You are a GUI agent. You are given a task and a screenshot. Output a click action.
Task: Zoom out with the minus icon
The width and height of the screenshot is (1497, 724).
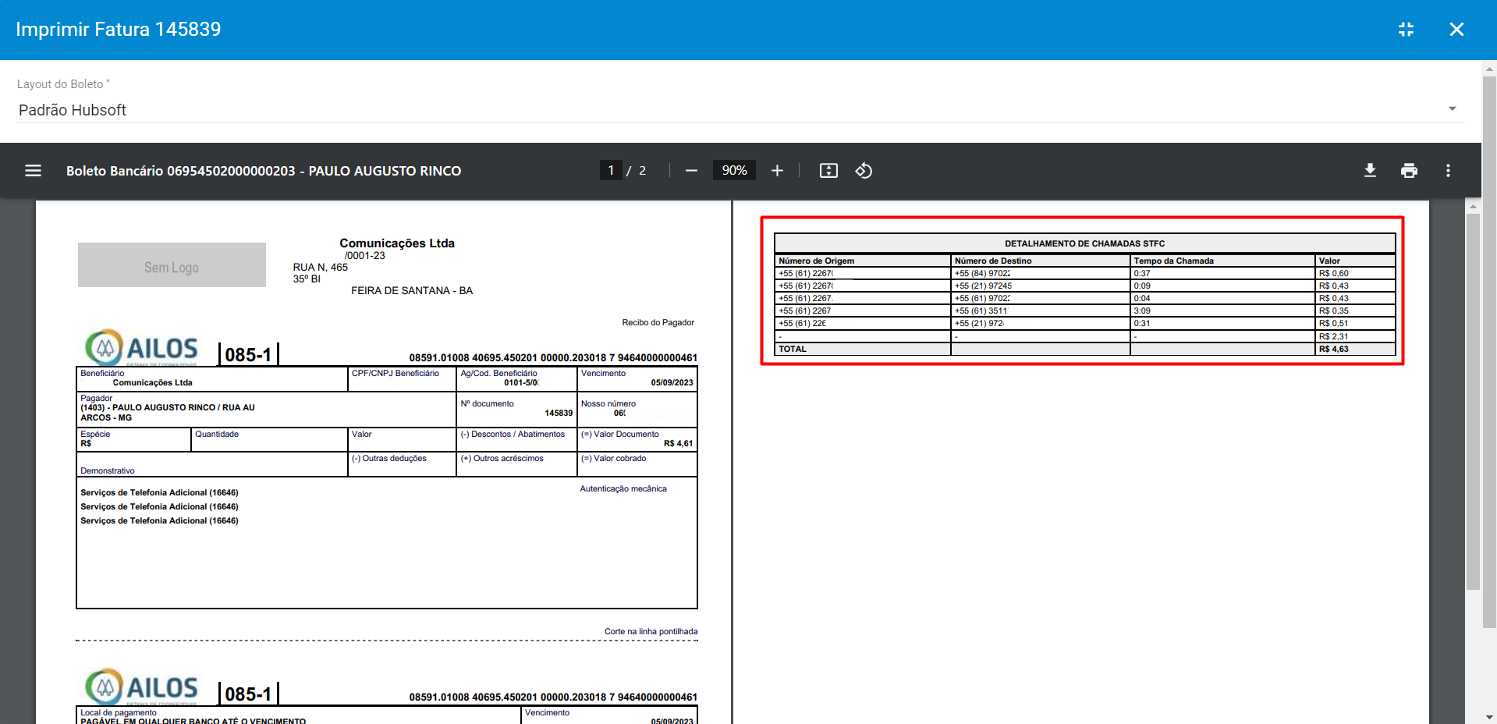(691, 170)
